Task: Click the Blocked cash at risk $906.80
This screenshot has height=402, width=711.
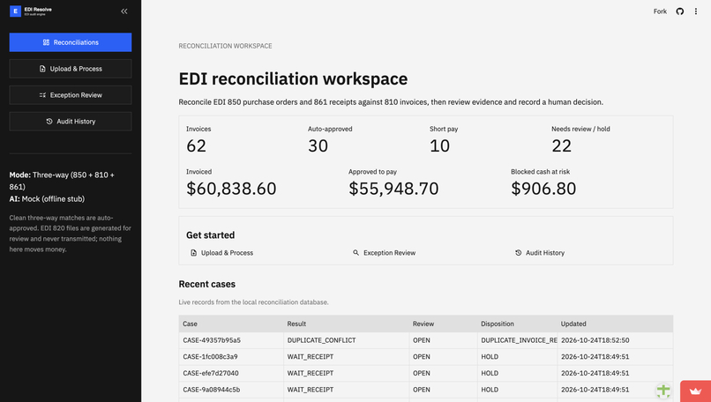Action: tap(543, 189)
